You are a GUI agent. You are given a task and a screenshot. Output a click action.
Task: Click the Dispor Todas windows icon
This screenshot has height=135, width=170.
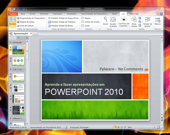coord(140,18)
